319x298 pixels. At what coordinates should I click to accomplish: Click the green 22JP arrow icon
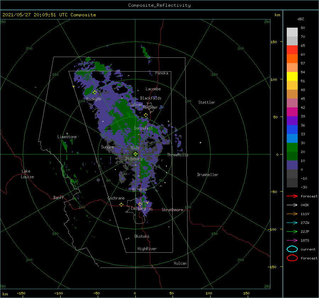(x=292, y=231)
